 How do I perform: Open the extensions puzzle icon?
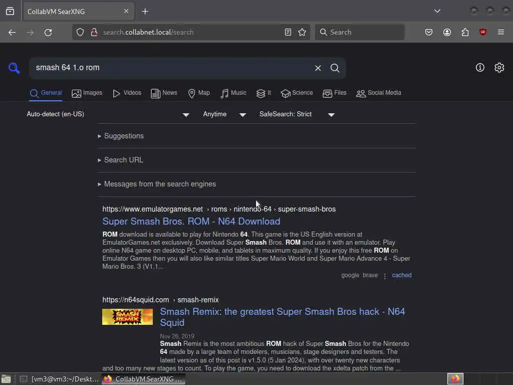pos(465,32)
